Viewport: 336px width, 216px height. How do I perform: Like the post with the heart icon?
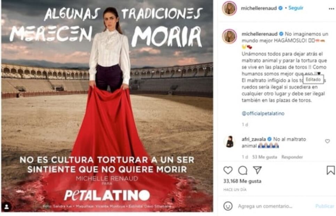coord(228,170)
